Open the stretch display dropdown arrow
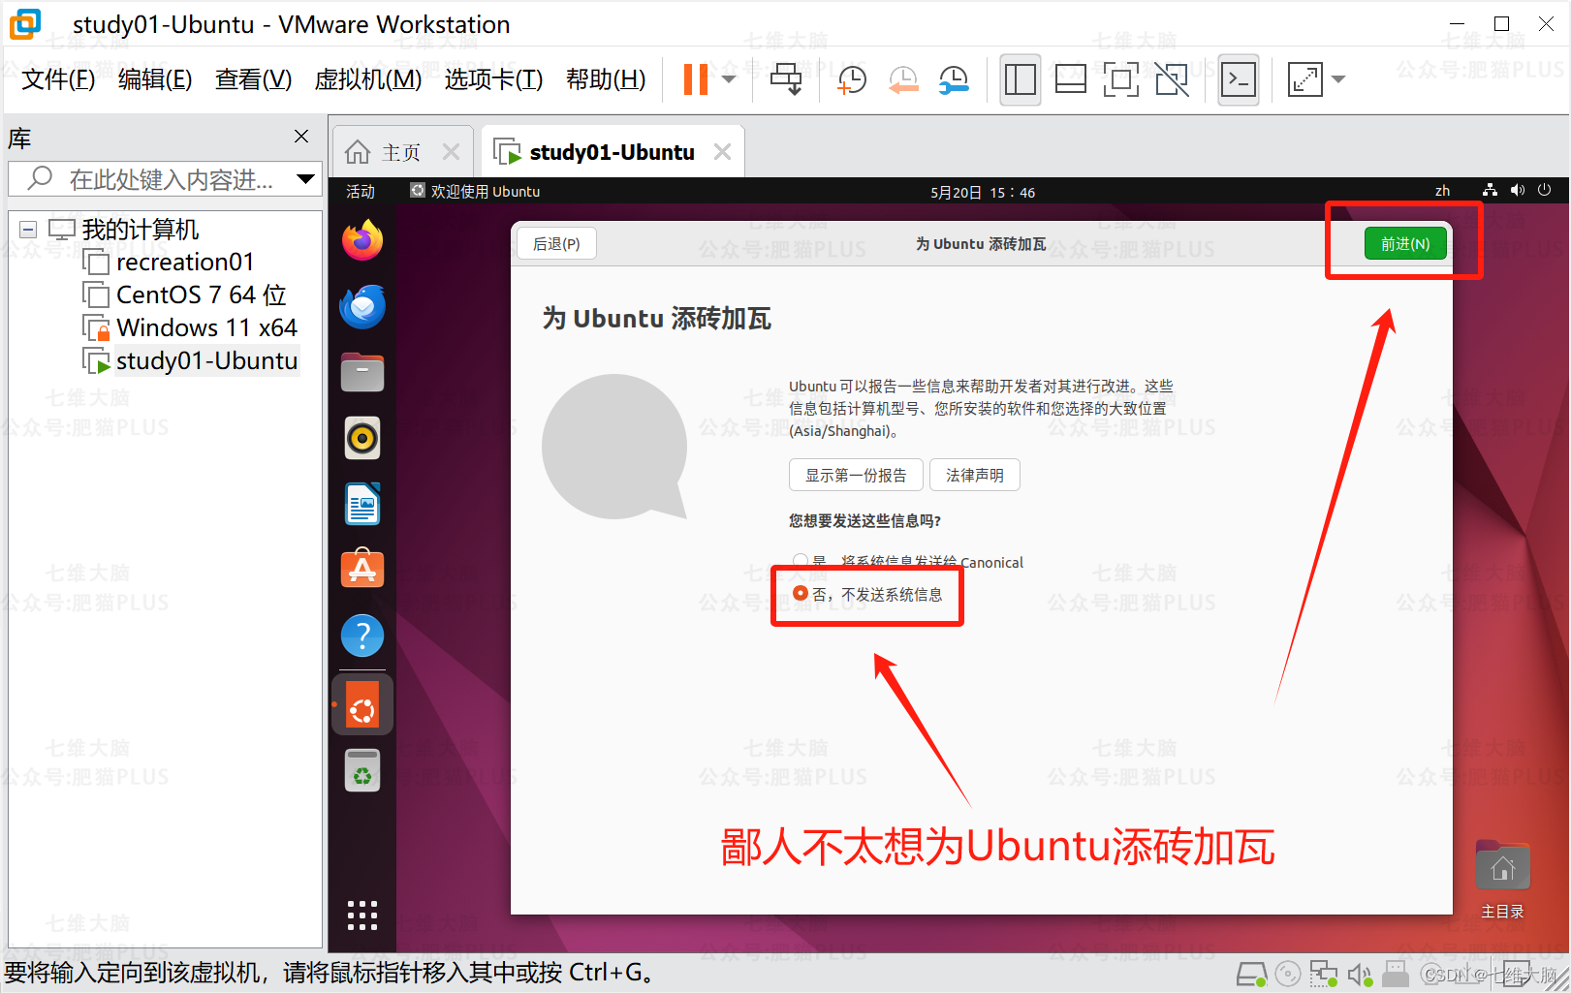 [1338, 79]
